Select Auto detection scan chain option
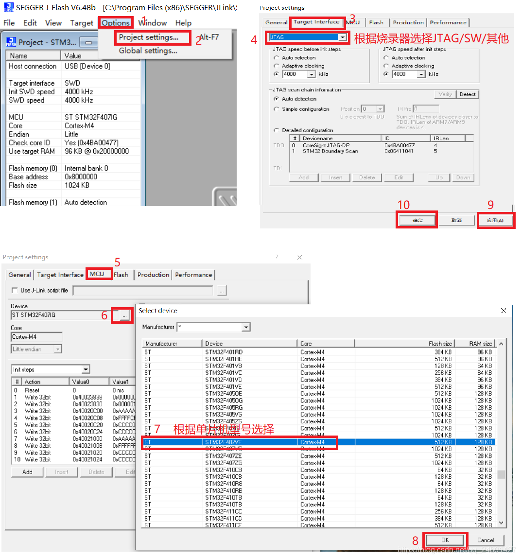 [276, 99]
